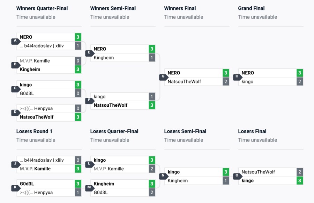Click the Losers Quarter-Final round heading
314x203 pixels.
114,131
